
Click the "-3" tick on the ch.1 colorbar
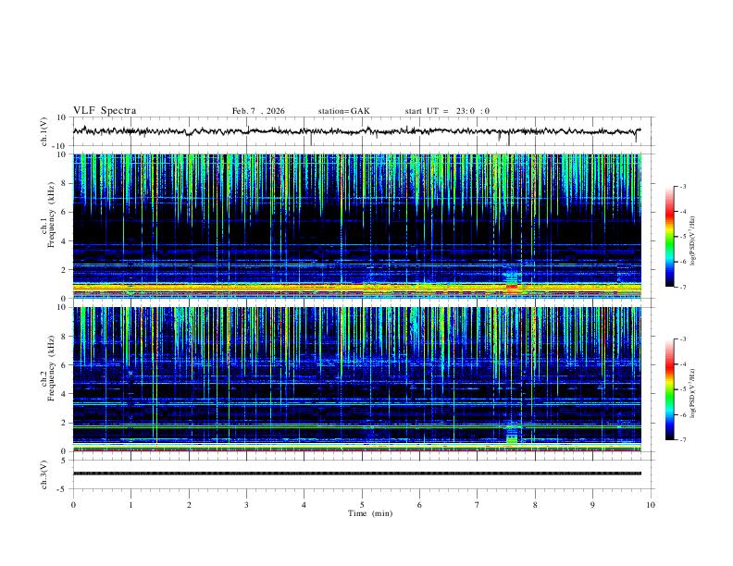click(x=683, y=187)
